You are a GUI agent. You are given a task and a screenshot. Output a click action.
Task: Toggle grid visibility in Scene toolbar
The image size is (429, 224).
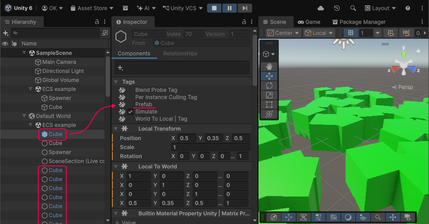click(351, 33)
